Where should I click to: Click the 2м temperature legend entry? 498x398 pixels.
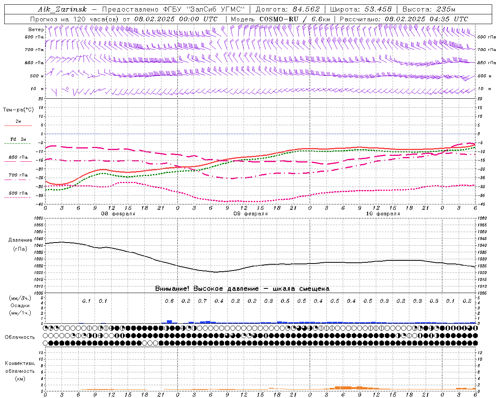pyautogui.click(x=18, y=122)
